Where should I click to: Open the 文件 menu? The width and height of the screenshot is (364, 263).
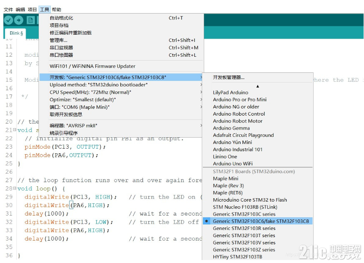coord(8,10)
